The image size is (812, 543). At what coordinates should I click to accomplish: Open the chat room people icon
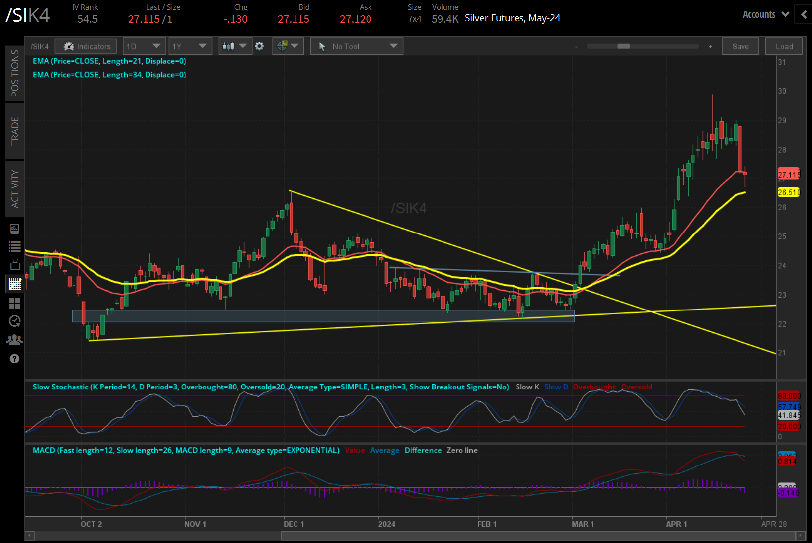pos(15,340)
